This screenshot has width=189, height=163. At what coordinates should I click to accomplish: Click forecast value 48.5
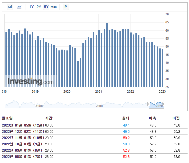click(x=153, y=125)
